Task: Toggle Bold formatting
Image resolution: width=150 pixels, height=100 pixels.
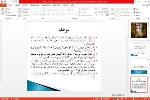Action: (33, 14)
